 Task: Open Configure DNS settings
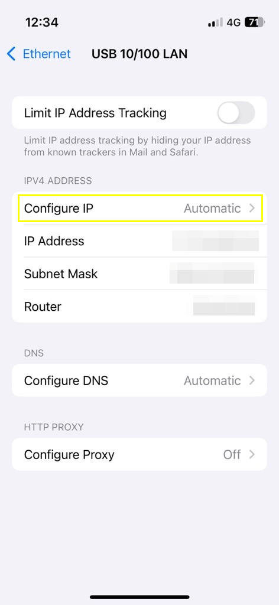click(x=139, y=380)
